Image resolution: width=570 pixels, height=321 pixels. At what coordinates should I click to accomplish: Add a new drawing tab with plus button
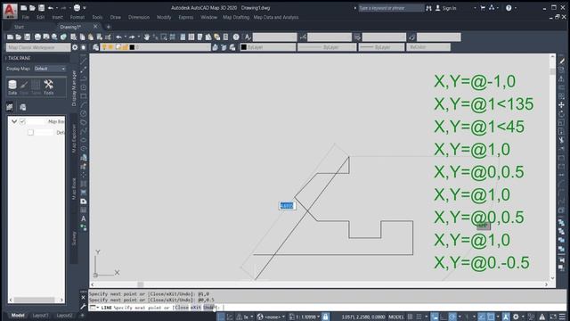(109, 27)
